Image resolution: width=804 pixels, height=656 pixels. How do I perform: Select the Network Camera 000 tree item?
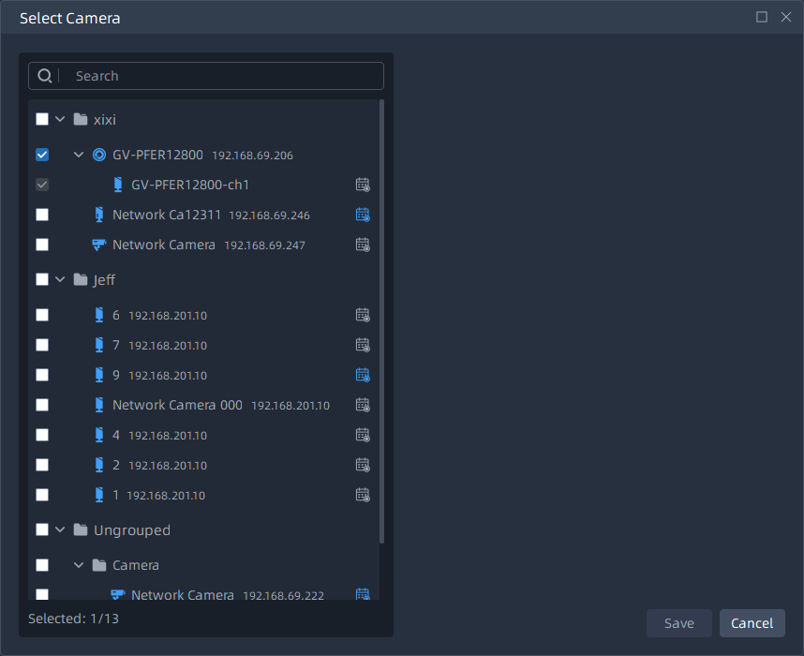coord(177,405)
